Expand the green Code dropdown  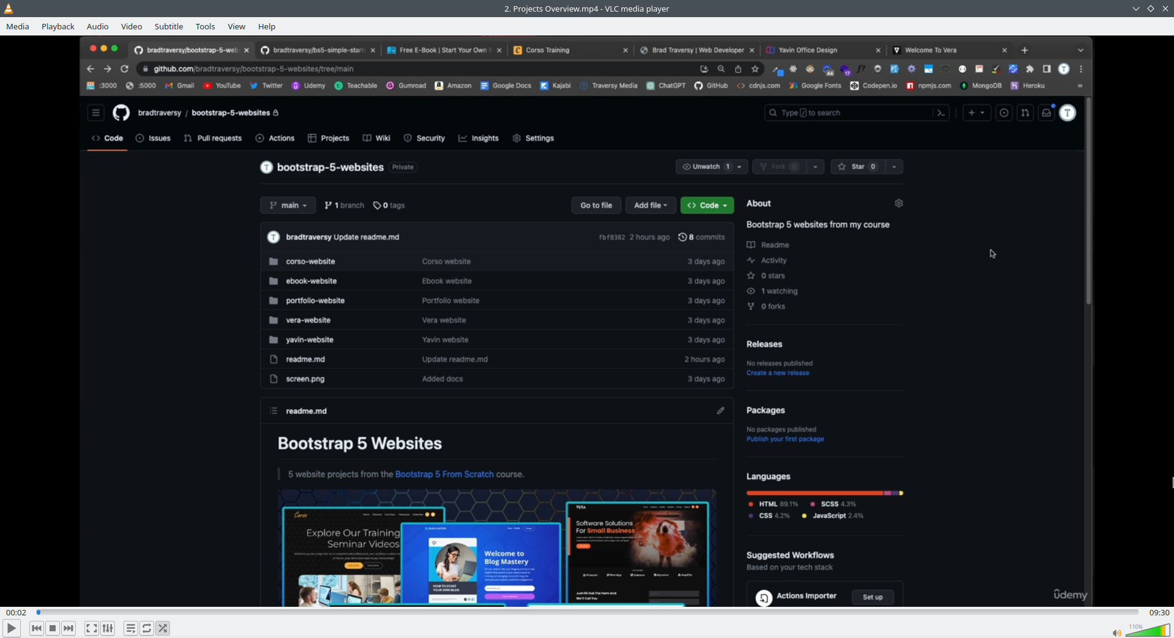pos(707,205)
